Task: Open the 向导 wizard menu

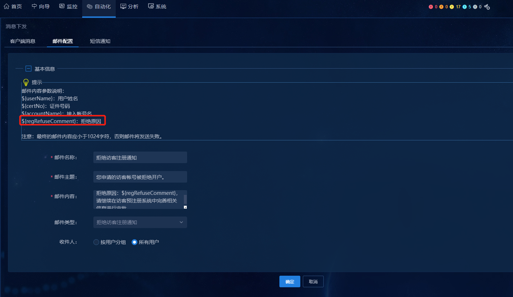Action: (40, 6)
